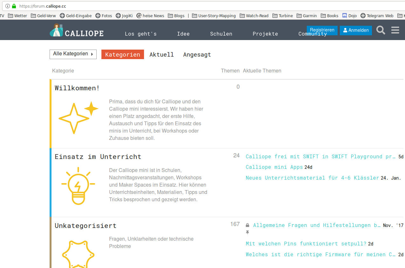Open the Geld-Eingabe bookmark
Image resolution: width=405 pixels, height=268 pixels.
tap(76, 16)
